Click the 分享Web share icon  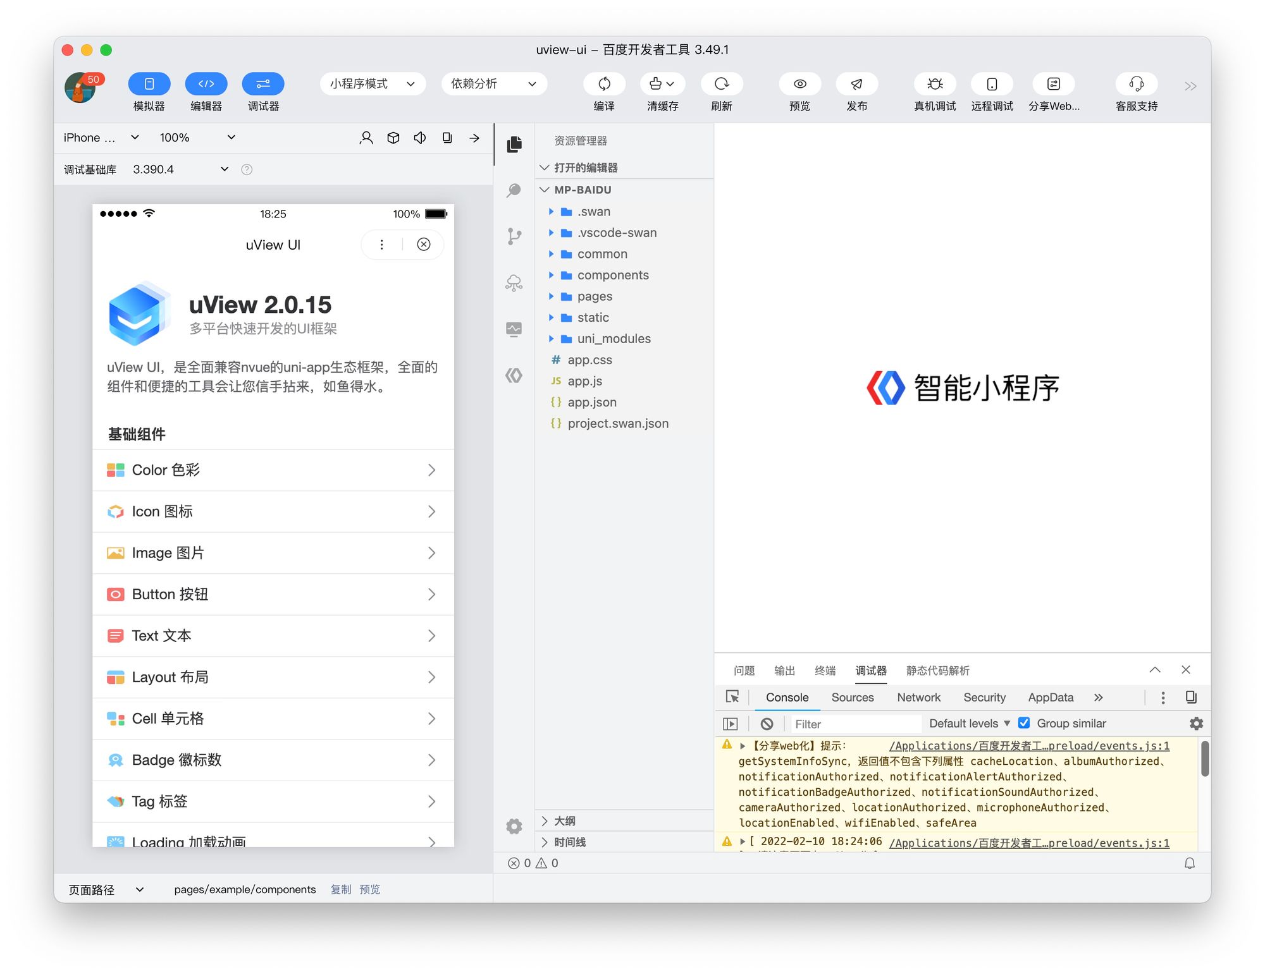click(1054, 84)
